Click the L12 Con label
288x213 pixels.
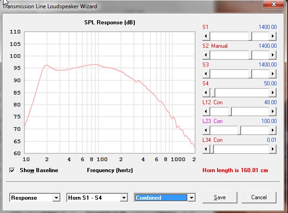coord(213,102)
